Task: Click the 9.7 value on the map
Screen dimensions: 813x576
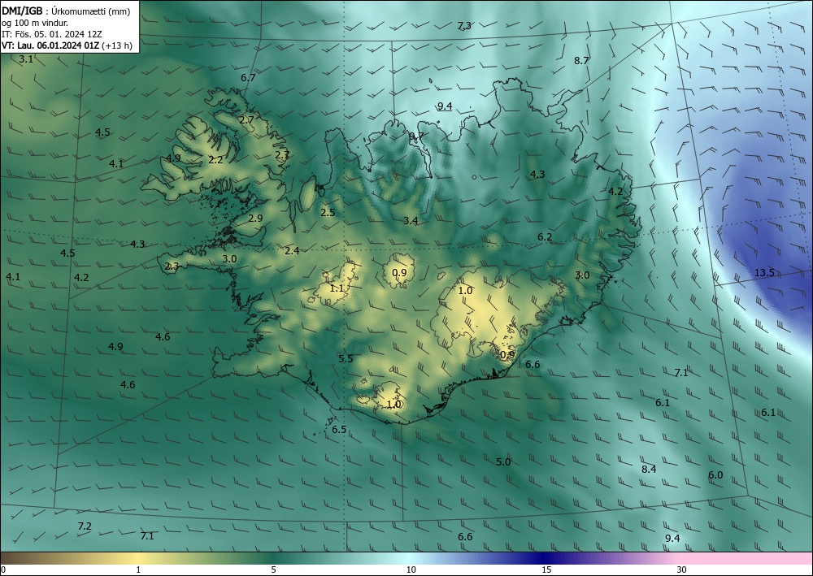Action: [416, 136]
